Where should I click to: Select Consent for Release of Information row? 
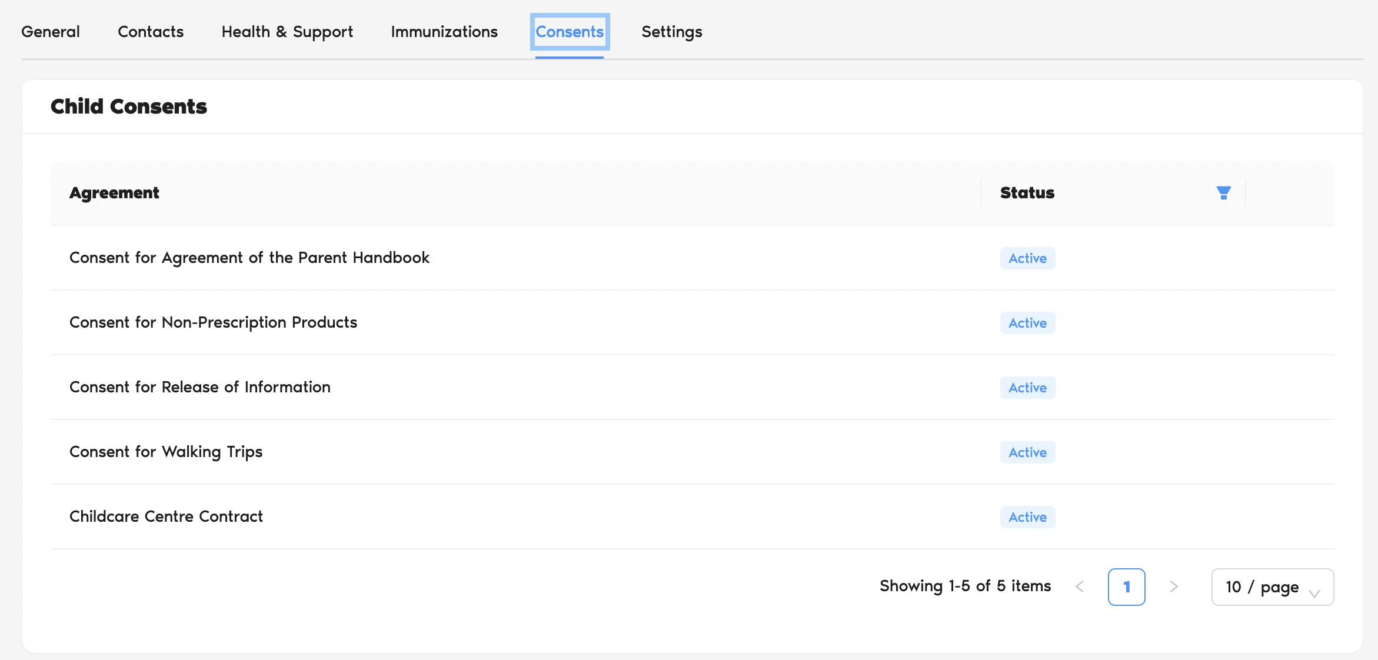point(200,387)
